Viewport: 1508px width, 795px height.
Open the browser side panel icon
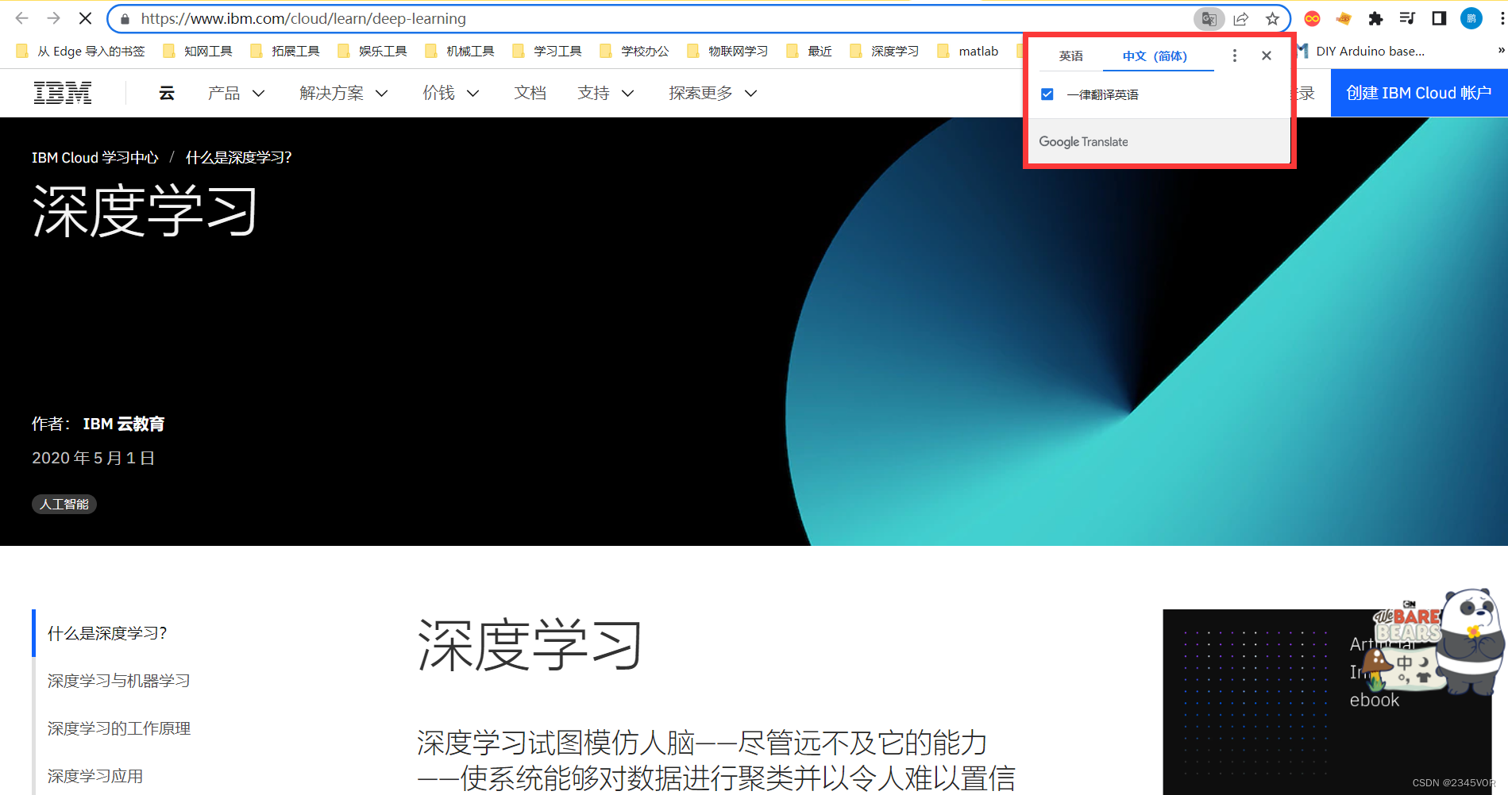(1439, 18)
